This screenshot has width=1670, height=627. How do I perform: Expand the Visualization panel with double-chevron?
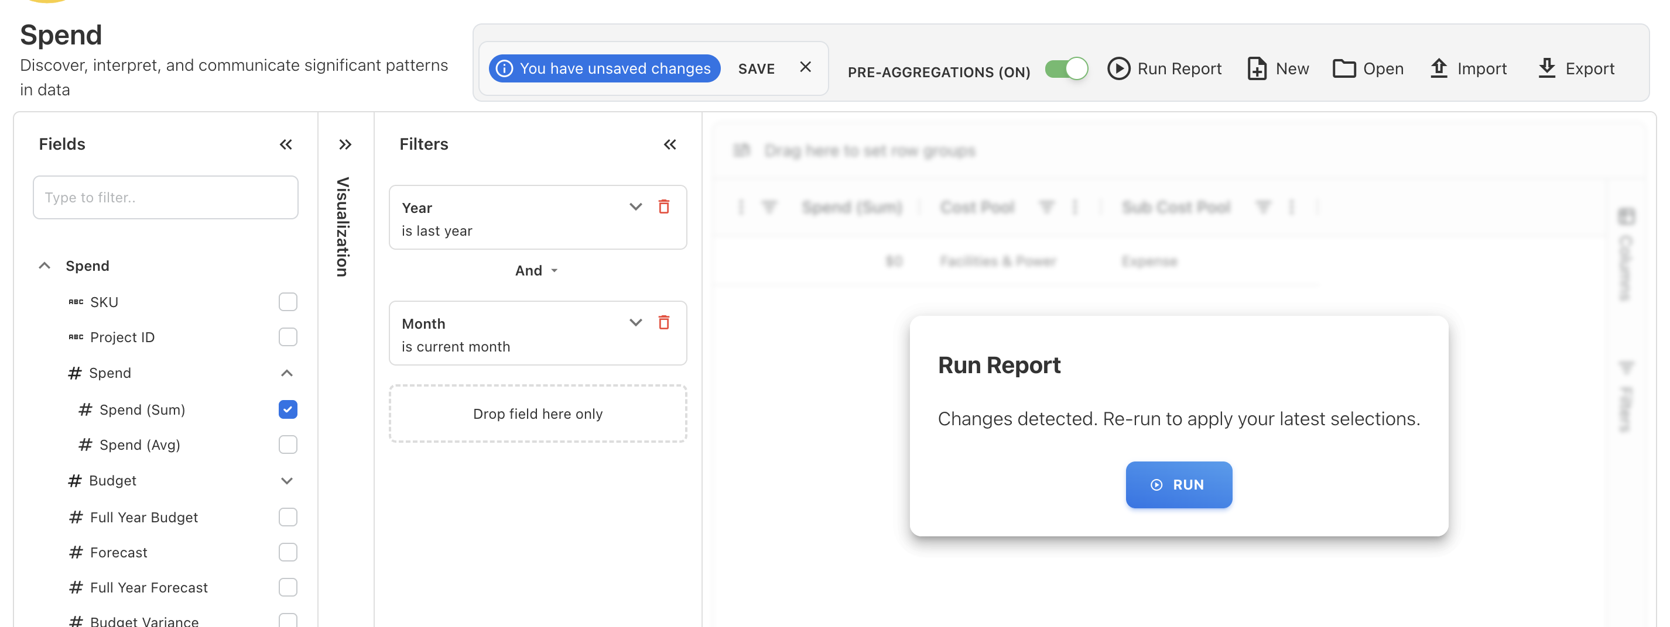[x=345, y=144]
